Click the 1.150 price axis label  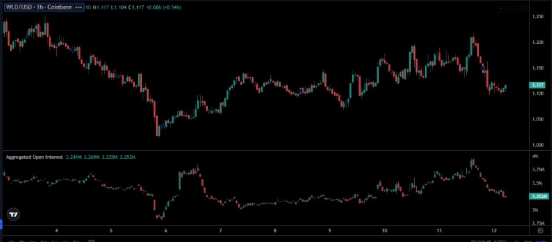tap(537, 68)
